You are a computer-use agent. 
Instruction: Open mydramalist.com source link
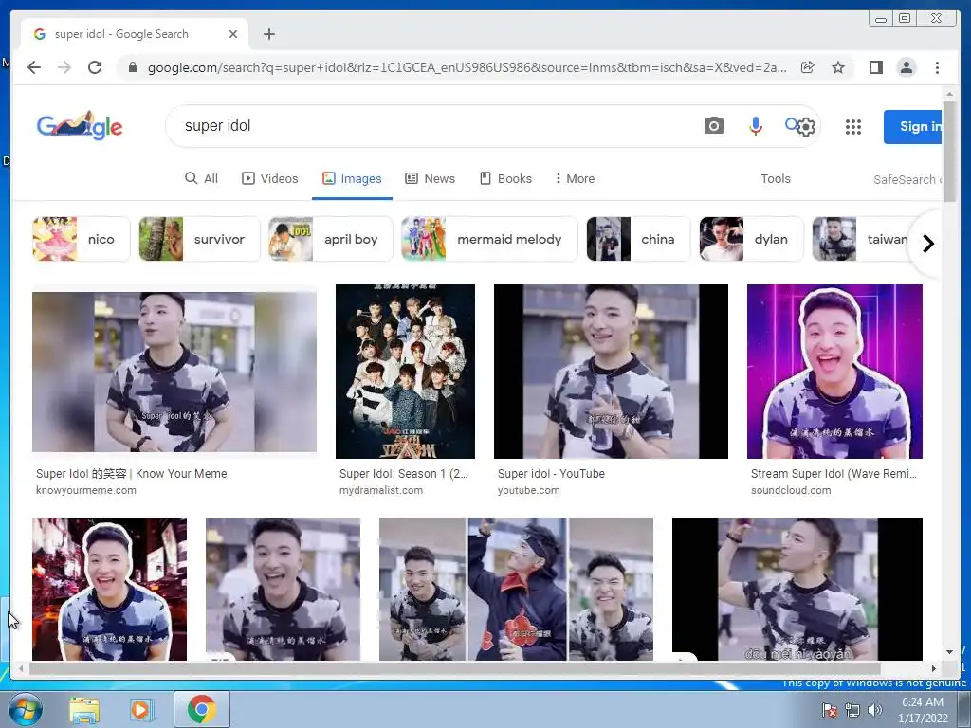tap(381, 490)
